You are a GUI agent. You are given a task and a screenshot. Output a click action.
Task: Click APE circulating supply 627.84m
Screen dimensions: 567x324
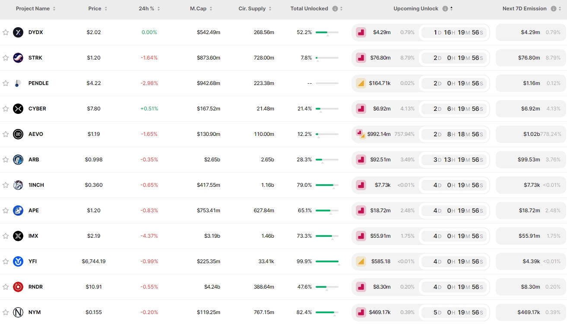(x=264, y=211)
